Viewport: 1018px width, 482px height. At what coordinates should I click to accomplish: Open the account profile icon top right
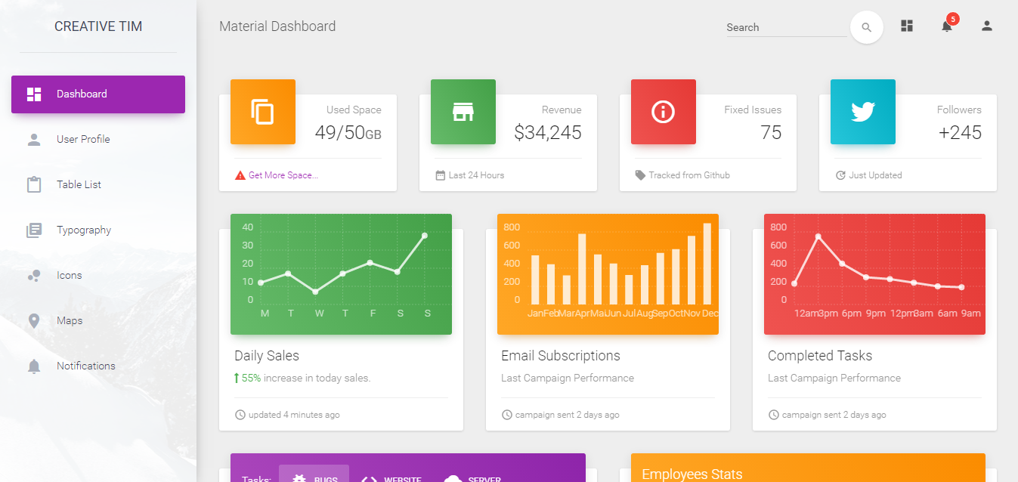pyautogui.click(x=986, y=26)
